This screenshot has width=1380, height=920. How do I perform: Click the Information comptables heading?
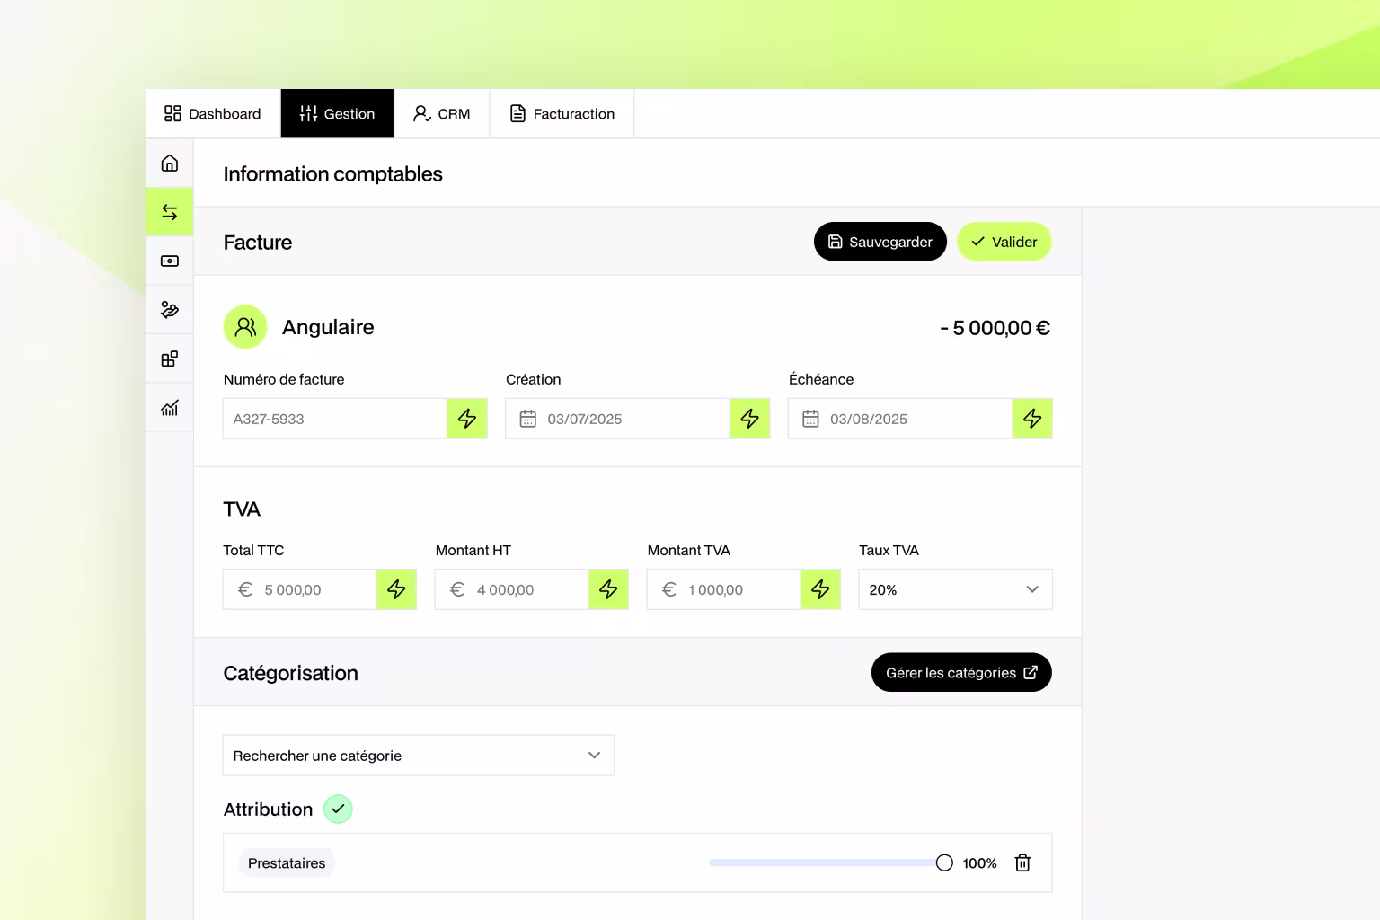point(333,174)
